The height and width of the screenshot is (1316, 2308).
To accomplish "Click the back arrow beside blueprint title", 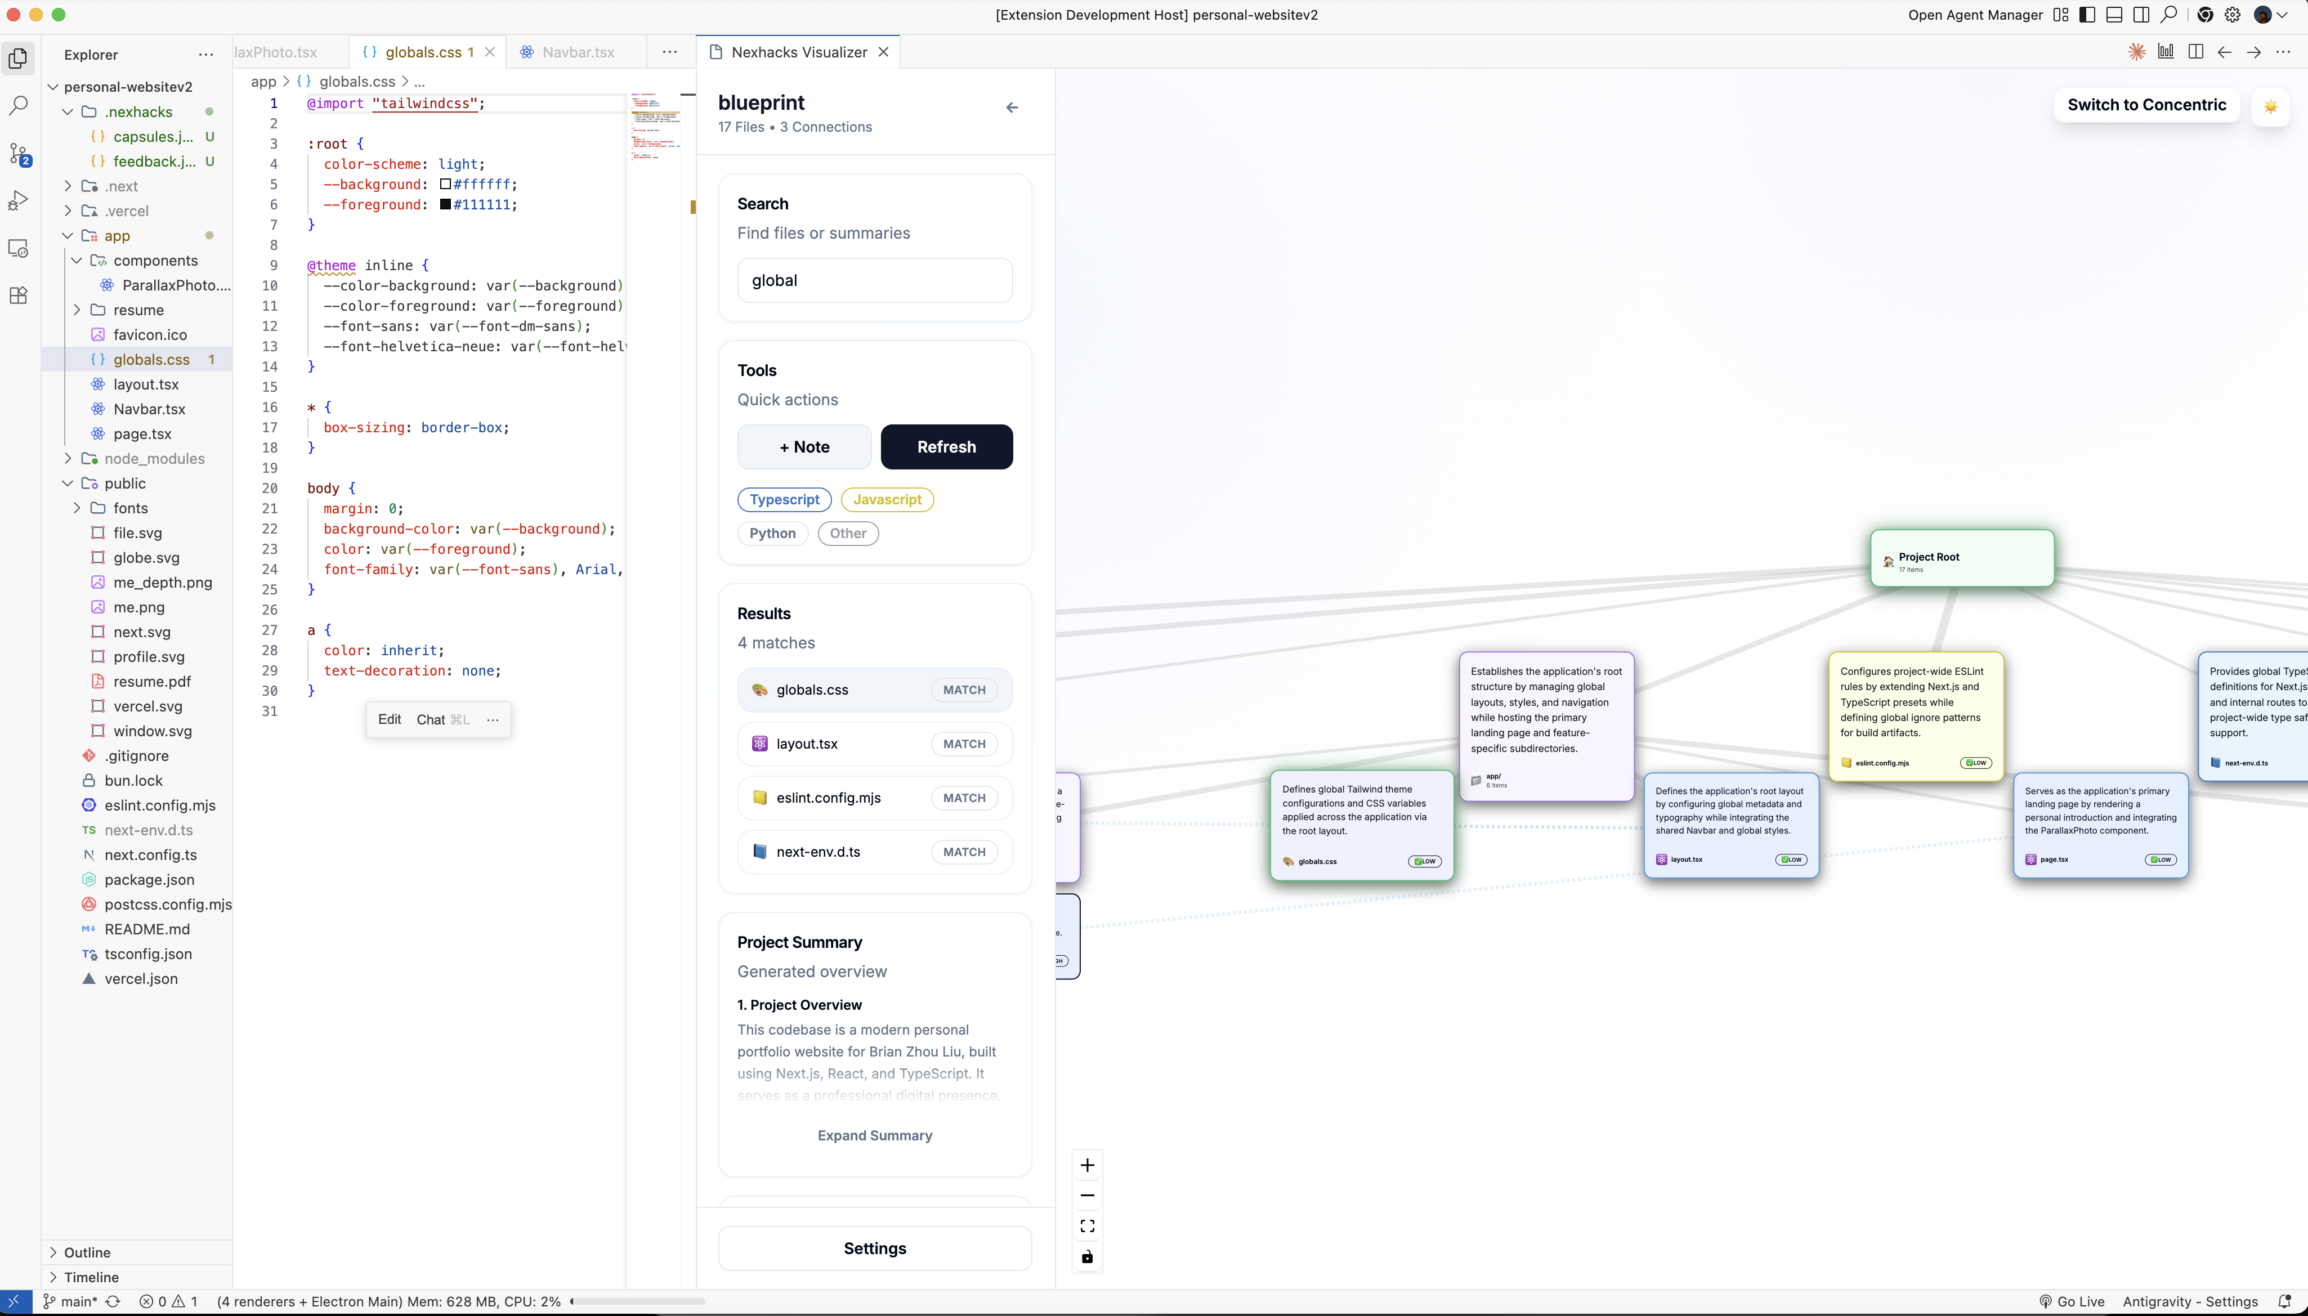I will click(x=1011, y=108).
